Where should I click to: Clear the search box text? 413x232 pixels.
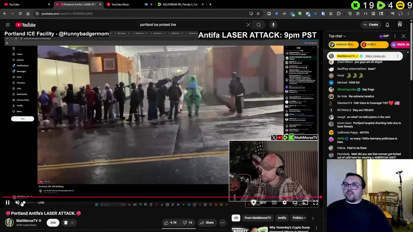pyautogui.click(x=248, y=25)
